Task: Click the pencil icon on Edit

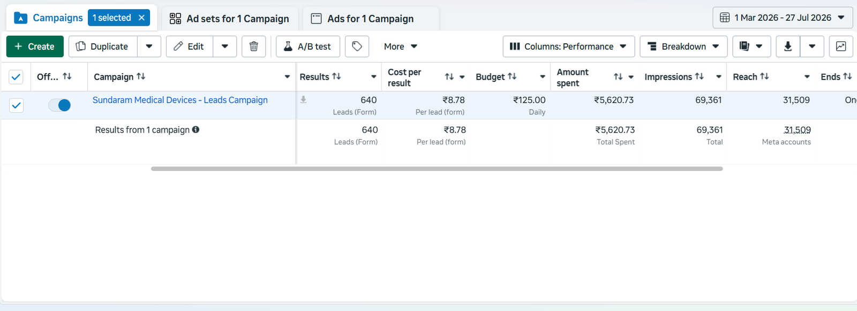Action: [x=178, y=46]
